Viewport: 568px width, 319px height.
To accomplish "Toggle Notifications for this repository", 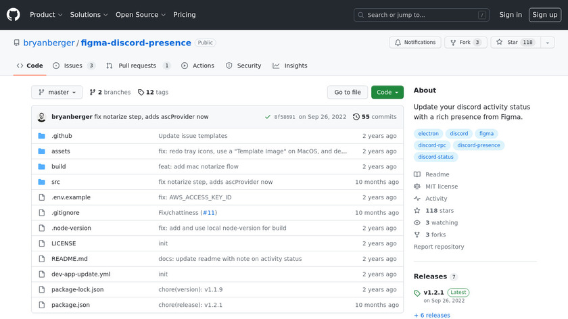I will (415, 43).
